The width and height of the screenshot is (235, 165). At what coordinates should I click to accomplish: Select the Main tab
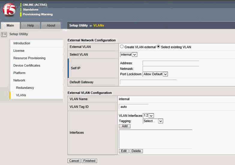tap(10, 25)
